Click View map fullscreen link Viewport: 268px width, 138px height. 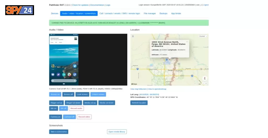(138, 89)
